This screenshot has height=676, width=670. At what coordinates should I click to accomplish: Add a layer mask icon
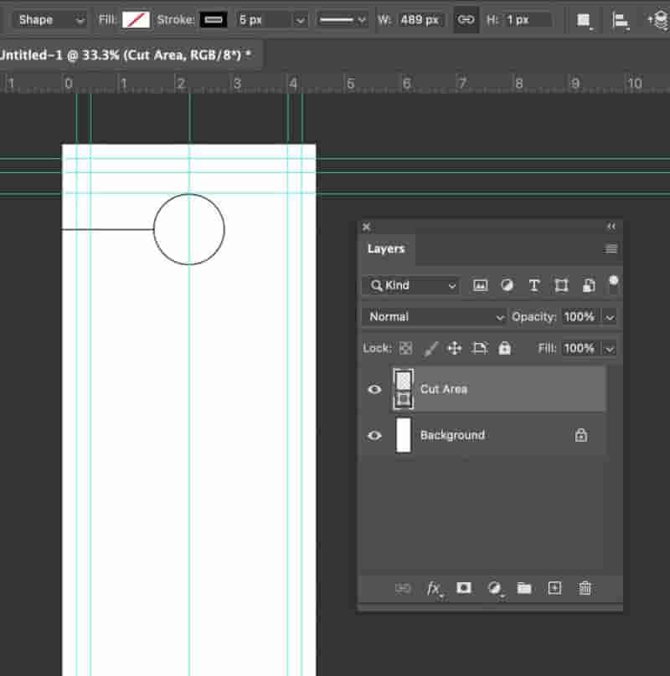pyautogui.click(x=464, y=588)
